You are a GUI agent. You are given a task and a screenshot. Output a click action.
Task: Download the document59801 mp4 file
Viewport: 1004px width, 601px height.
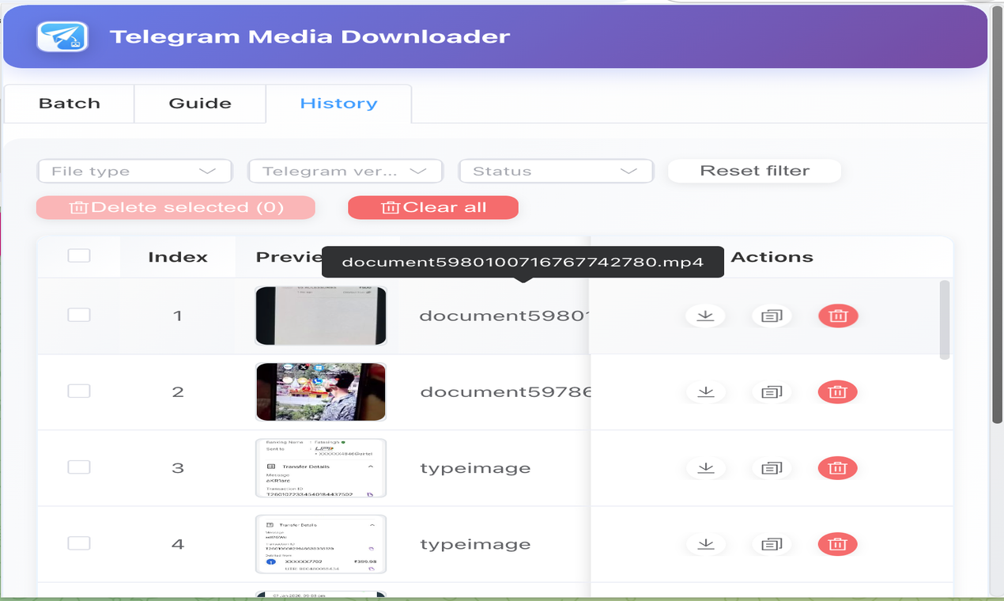tap(705, 315)
